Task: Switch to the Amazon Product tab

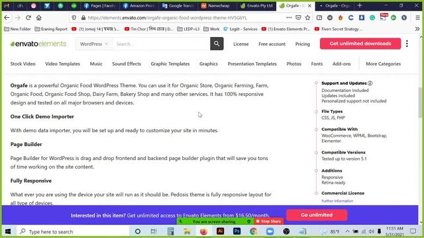Action: point(138,6)
